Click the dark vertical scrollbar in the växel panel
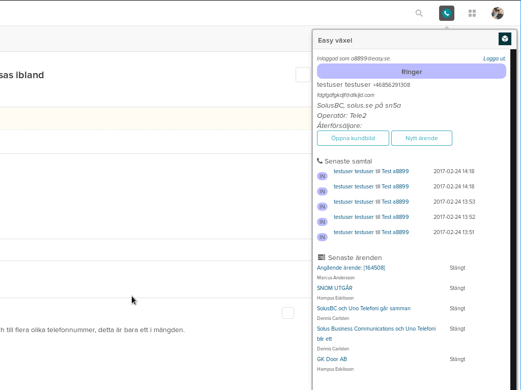This screenshot has height=390, width=521. [513, 218]
